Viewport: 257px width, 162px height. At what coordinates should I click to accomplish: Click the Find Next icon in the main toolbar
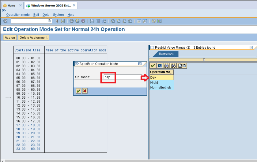104,21
